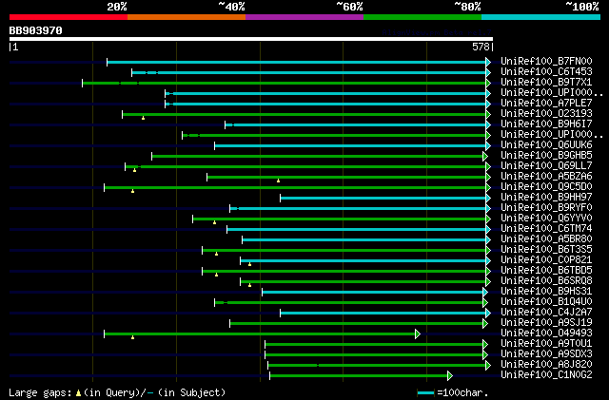Click the yellow gap marker under A5BZA6 bar

(278, 181)
